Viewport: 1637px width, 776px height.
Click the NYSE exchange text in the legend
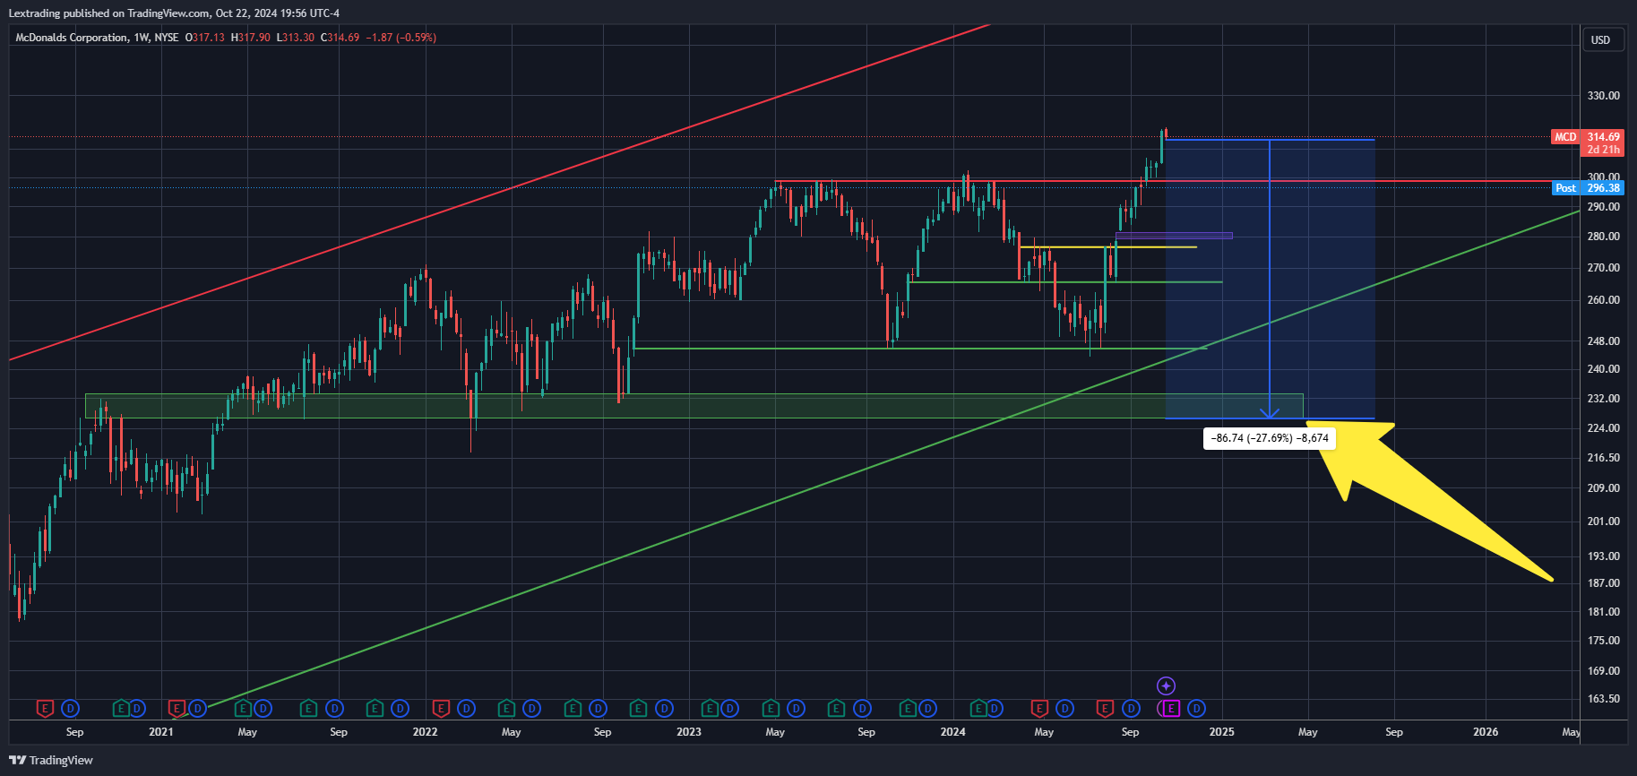click(167, 38)
